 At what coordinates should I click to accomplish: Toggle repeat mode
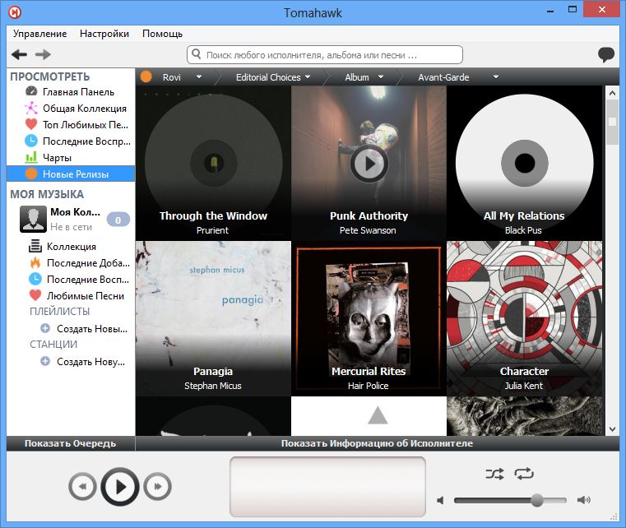(x=524, y=474)
